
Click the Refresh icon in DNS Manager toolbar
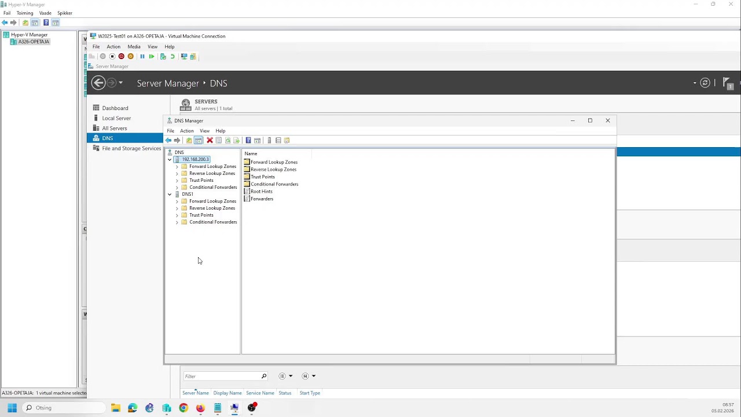pyautogui.click(x=228, y=140)
